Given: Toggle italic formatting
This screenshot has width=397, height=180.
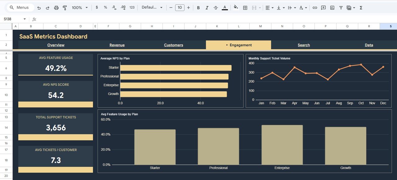Looking at the screenshot, I should point(207,7).
